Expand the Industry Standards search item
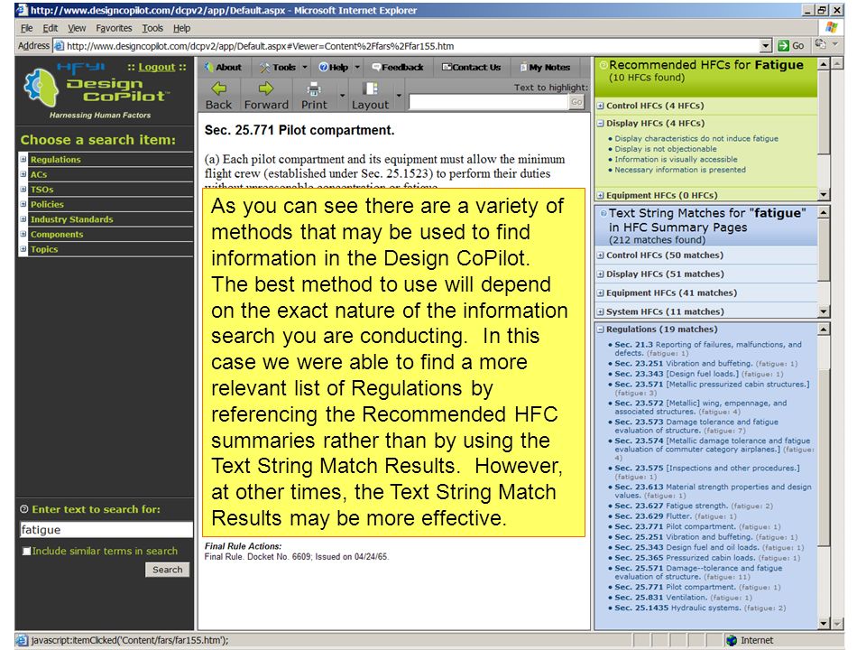The width and height of the screenshot is (866, 650). [x=23, y=218]
